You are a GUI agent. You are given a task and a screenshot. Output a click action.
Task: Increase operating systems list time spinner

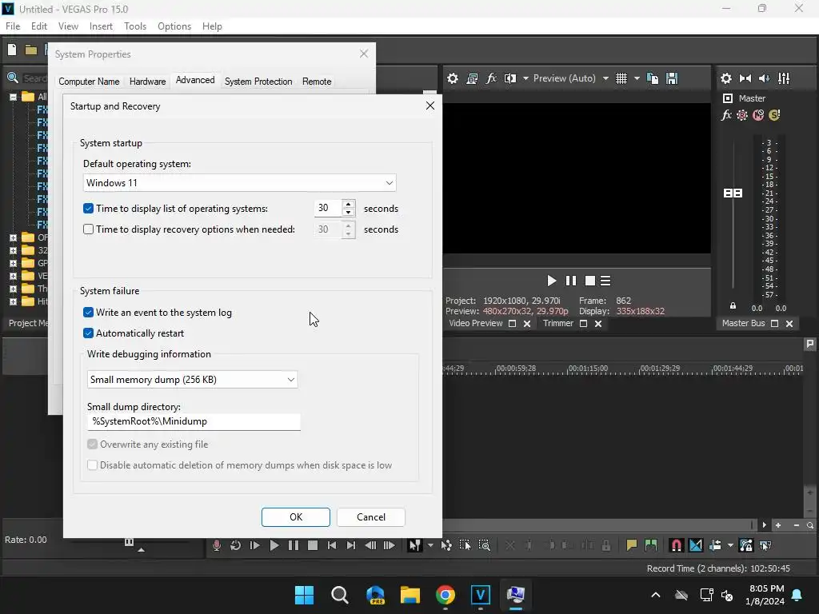[x=349, y=204]
